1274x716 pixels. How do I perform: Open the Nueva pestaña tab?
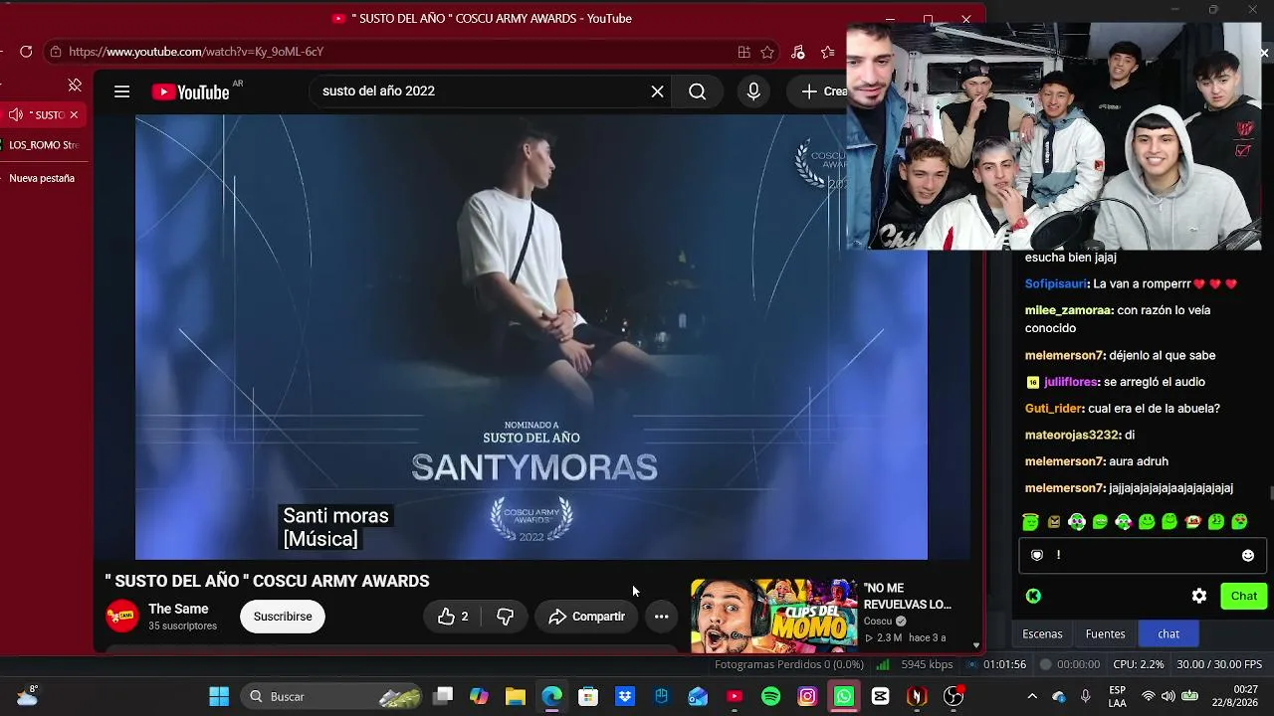click(x=42, y=178)
